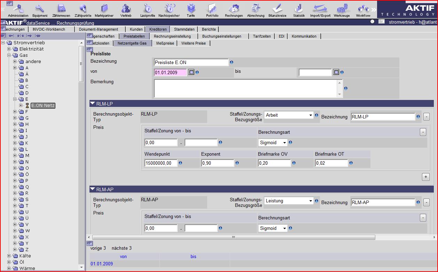
Task: Click info icon beside Bezeichnung Preisliste field
Action: pos(232,63)
